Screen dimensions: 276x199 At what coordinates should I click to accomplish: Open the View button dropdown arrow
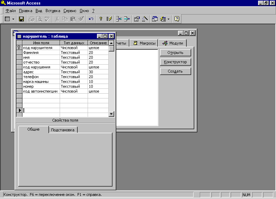point(13,19)
